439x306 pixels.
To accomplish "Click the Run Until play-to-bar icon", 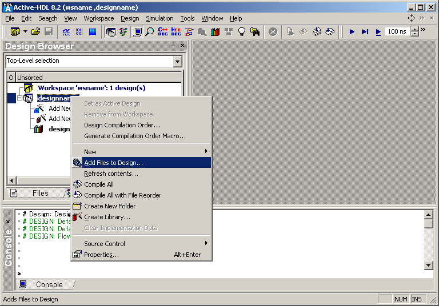I will point(365,32).
